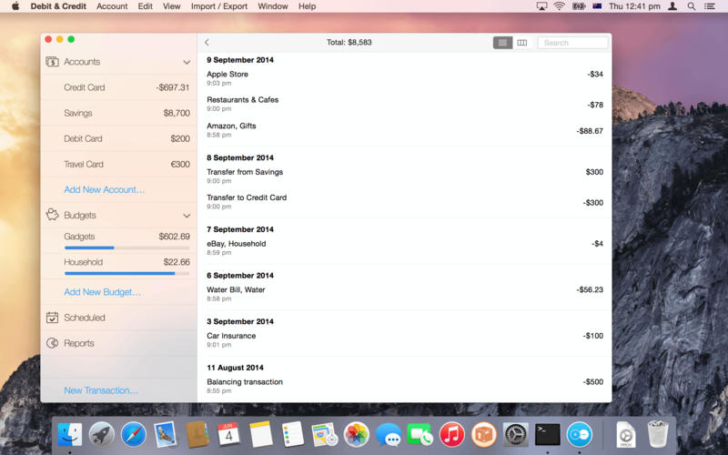Collapse the Budgets section chevron
This screenshot has width=728, height=455.
(x=187, y=216)
